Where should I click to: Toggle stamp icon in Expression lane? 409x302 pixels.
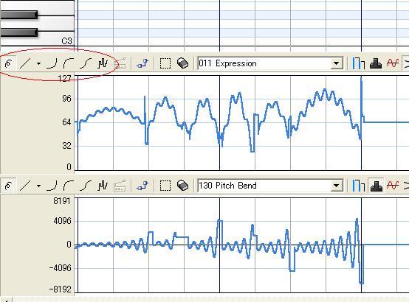(376, 63)
